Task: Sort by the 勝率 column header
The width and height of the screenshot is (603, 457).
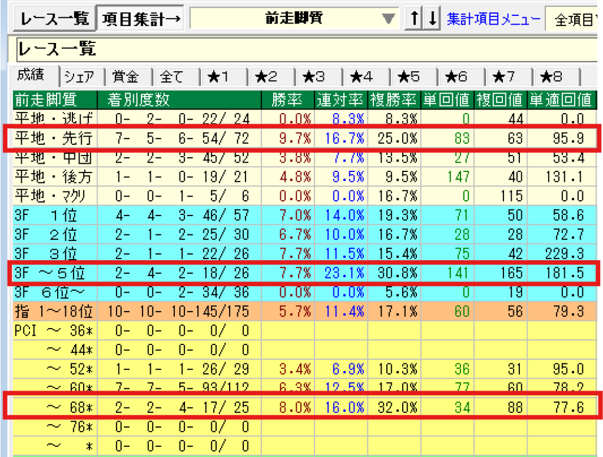Action: coord(289,99)
